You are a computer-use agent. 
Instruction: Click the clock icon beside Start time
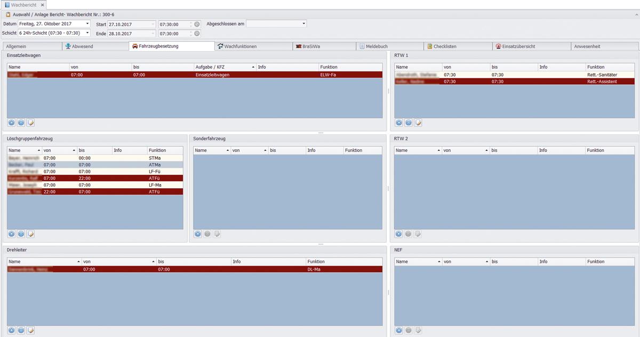[x=197, y=25]
